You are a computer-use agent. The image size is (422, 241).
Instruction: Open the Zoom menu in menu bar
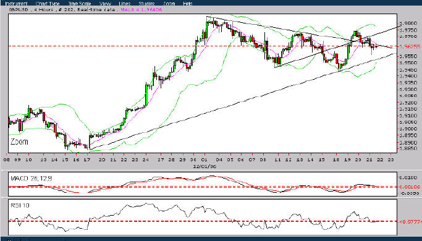coord(169,4)
